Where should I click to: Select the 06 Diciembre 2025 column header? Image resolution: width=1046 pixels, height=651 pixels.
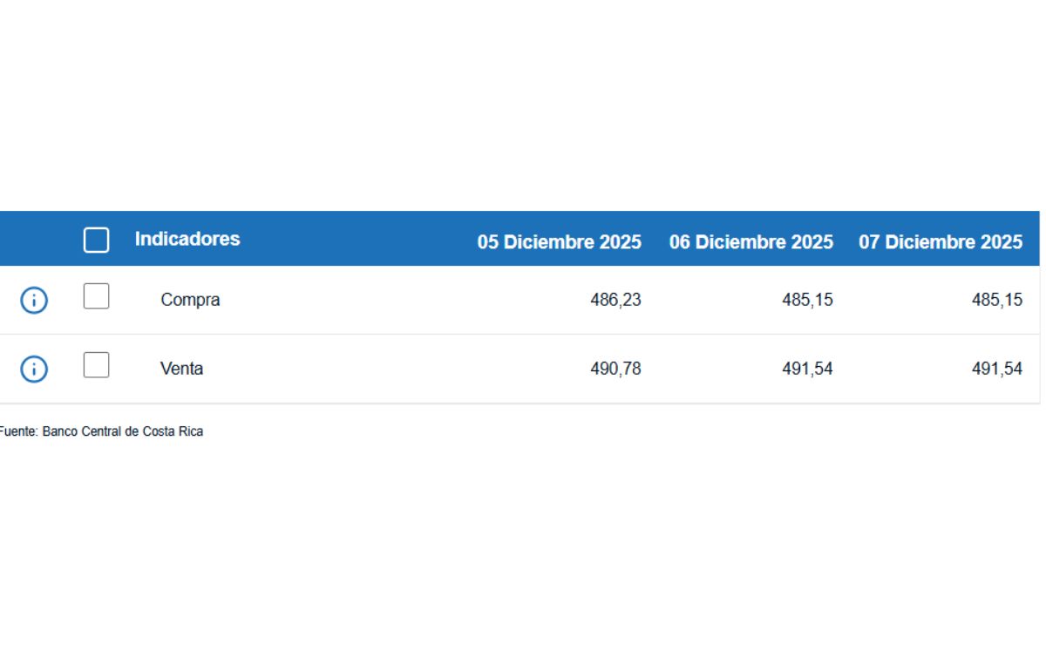click(751, 241)
